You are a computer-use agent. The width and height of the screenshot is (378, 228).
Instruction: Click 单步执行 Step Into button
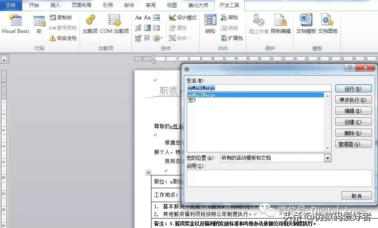353,100
